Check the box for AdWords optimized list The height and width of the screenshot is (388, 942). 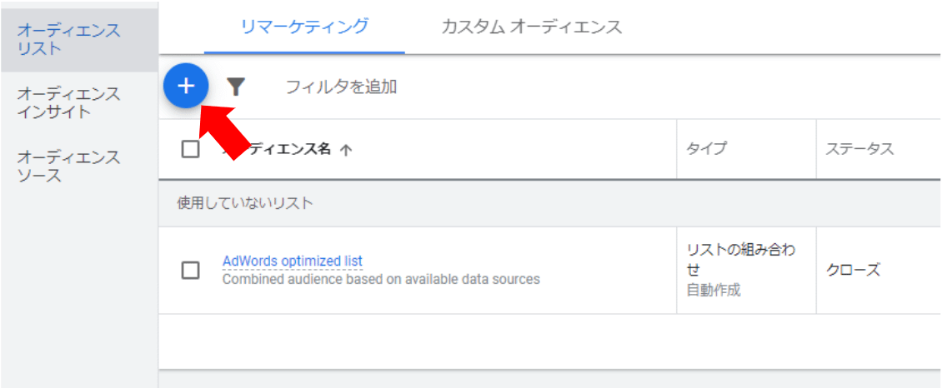pyautogui.click(x=190, y=270)
